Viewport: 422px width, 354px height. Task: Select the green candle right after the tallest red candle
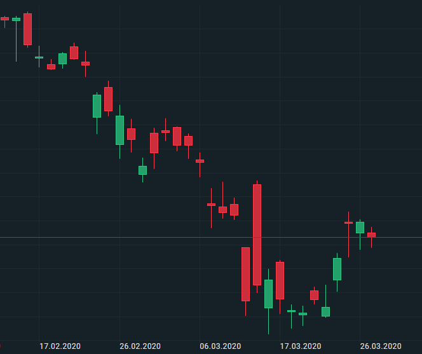268,294
